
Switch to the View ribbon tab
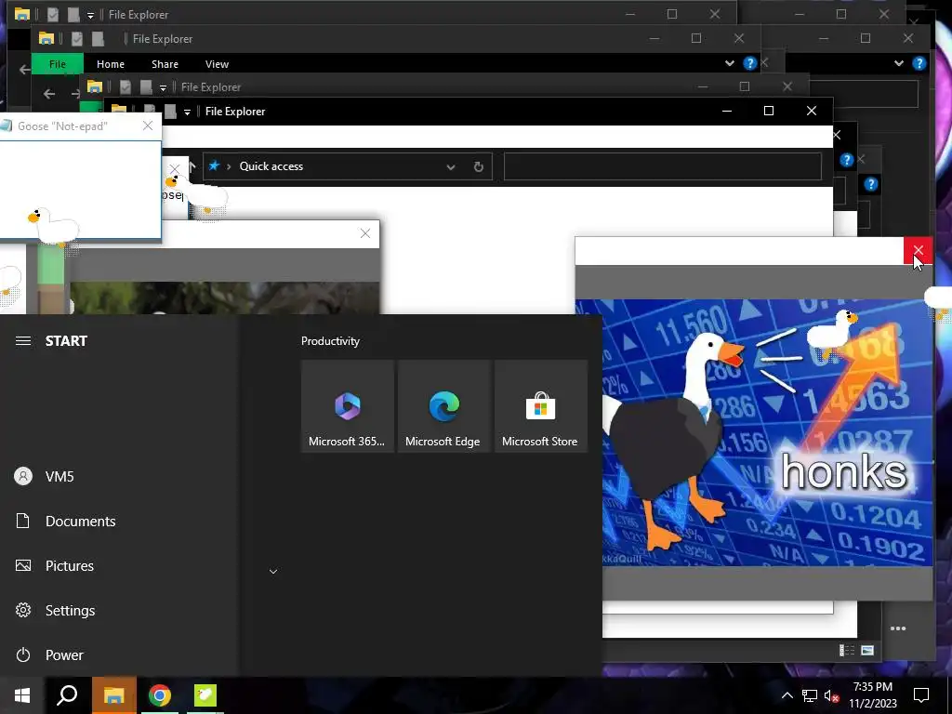[x=217, y=64]
